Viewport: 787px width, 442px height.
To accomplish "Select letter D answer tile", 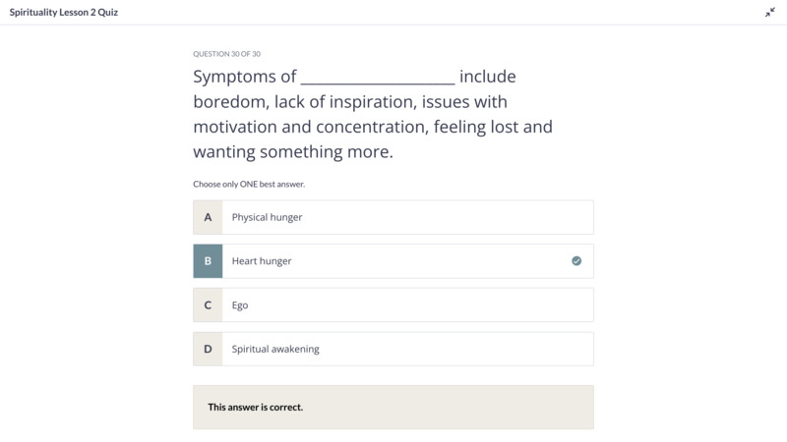I will (x=208, y=349).
